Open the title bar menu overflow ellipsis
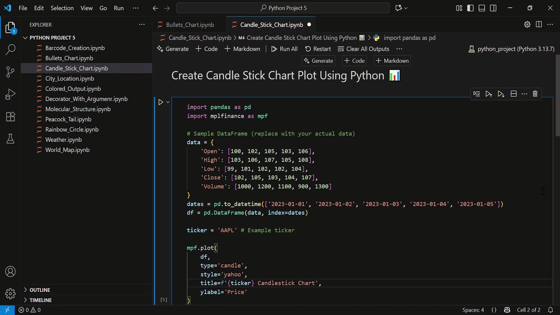 [x=136, y=8]
